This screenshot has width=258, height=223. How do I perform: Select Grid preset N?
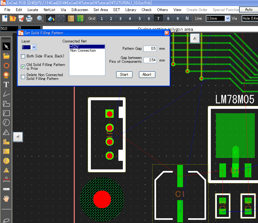187,18
